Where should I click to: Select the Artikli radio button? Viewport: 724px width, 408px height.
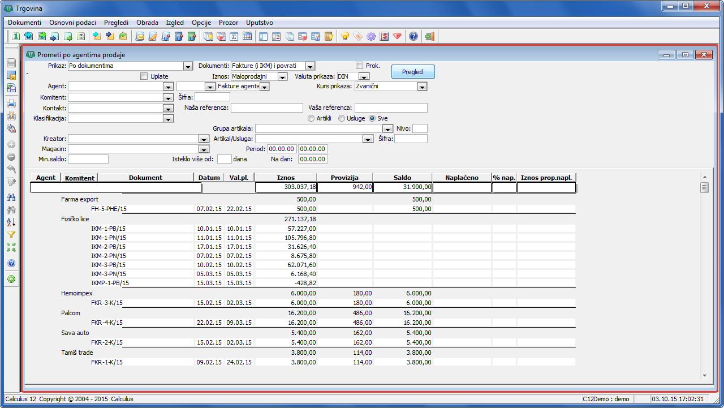[311, 118]
